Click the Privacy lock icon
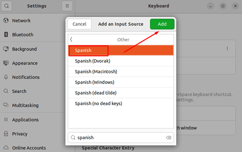 click(6, 133)
